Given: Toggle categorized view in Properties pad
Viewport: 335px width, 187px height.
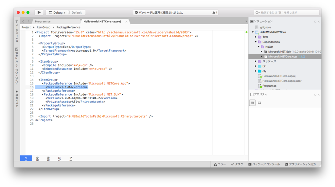Looking at the screenshot, I should (x=252, y=103).
